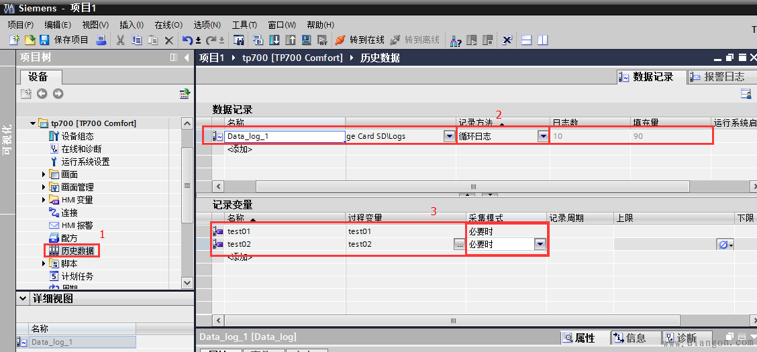Click the Start simulation monitor icon
The width and height of the screenshot is (757, 352).
click(306, 40)
